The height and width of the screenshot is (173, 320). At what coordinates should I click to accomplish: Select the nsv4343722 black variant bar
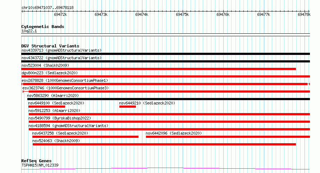pos(165,61)
